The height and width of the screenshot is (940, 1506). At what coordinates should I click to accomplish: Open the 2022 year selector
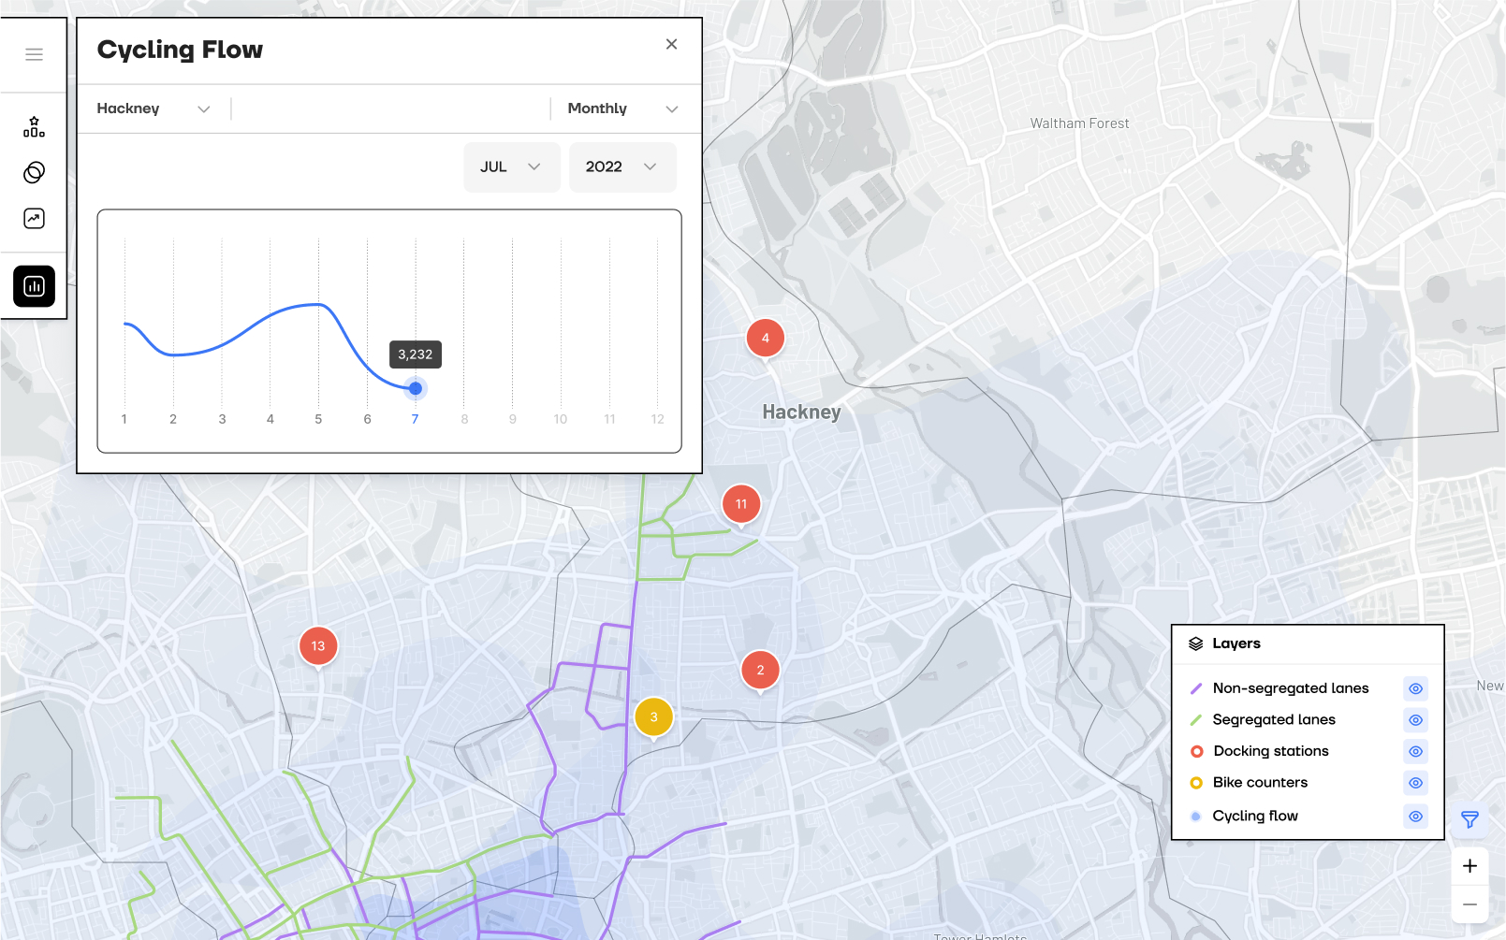[x=621, y=167]
